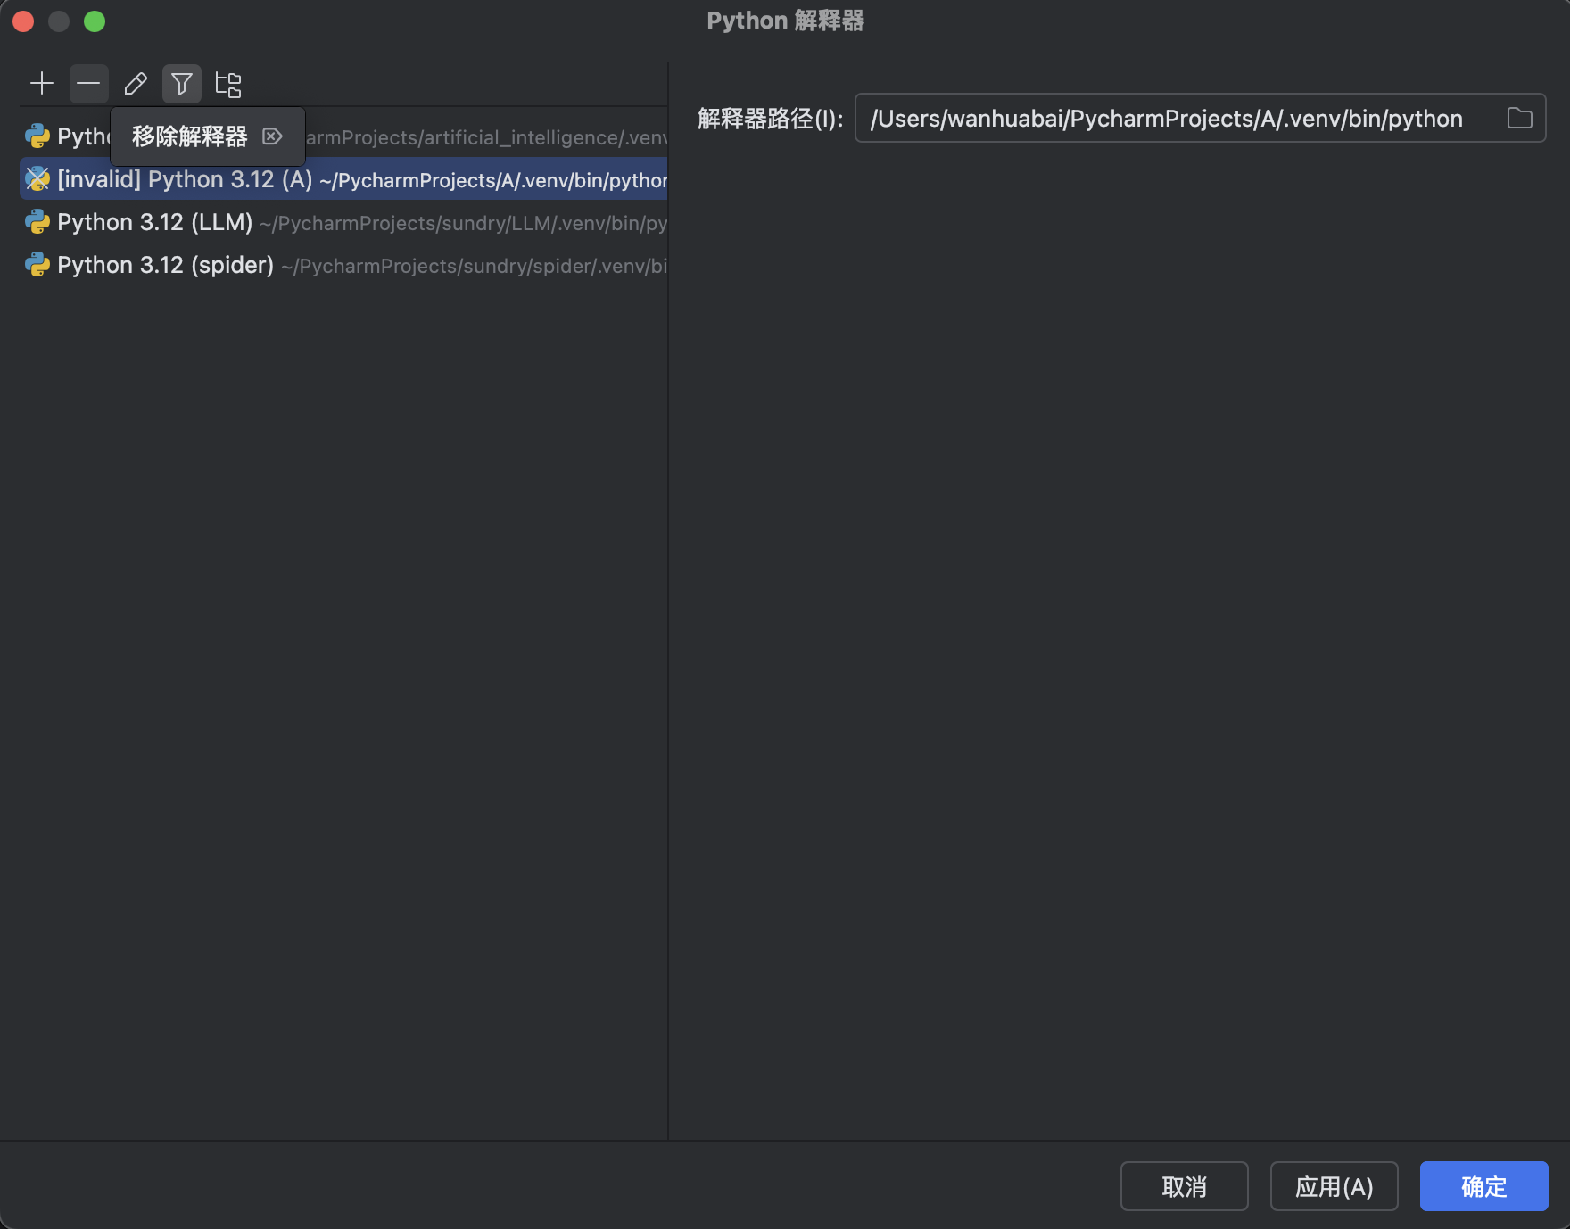Select the edit interpreter pencil icon
1570x1229 pixels.
tap(135, 83)
